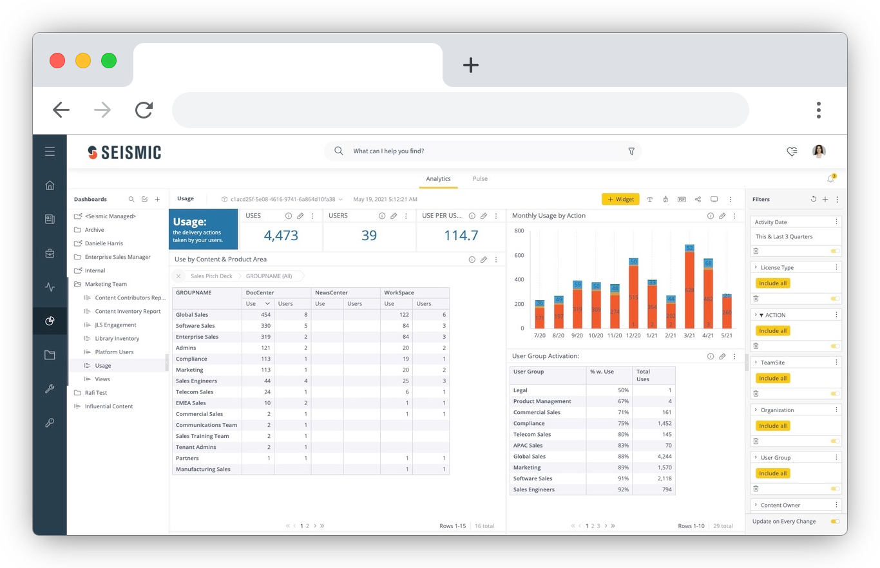This screenshot has height=568, width=880.
Task: Open the Views dashboard
Action: pyautogui.click(x=102, y=379)
